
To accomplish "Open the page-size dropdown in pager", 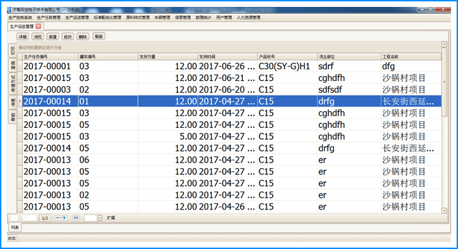I will pos(99,218).
